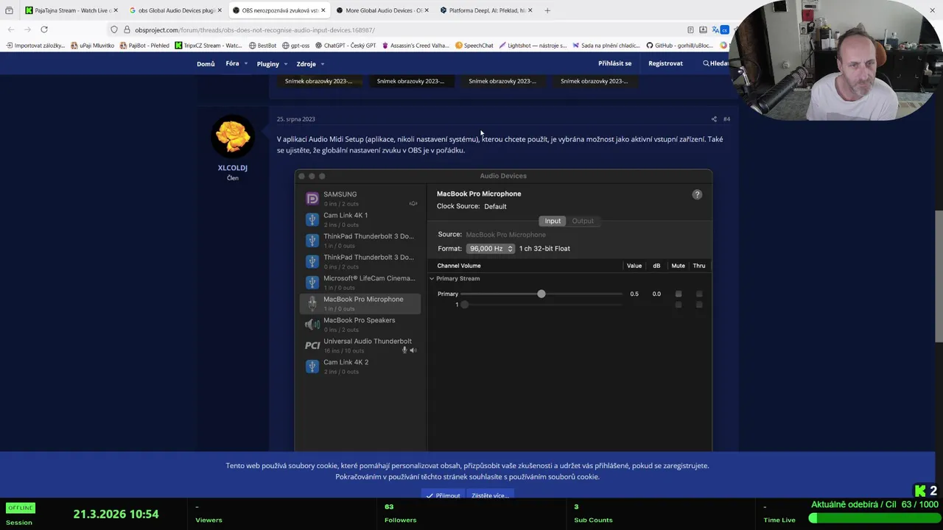Click the microphone icon on Universal Audio row
The image size is (943, 530).
(x=404, y=350)
